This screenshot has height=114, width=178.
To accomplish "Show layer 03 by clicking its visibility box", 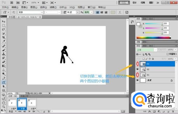I will tap(138, 64).
